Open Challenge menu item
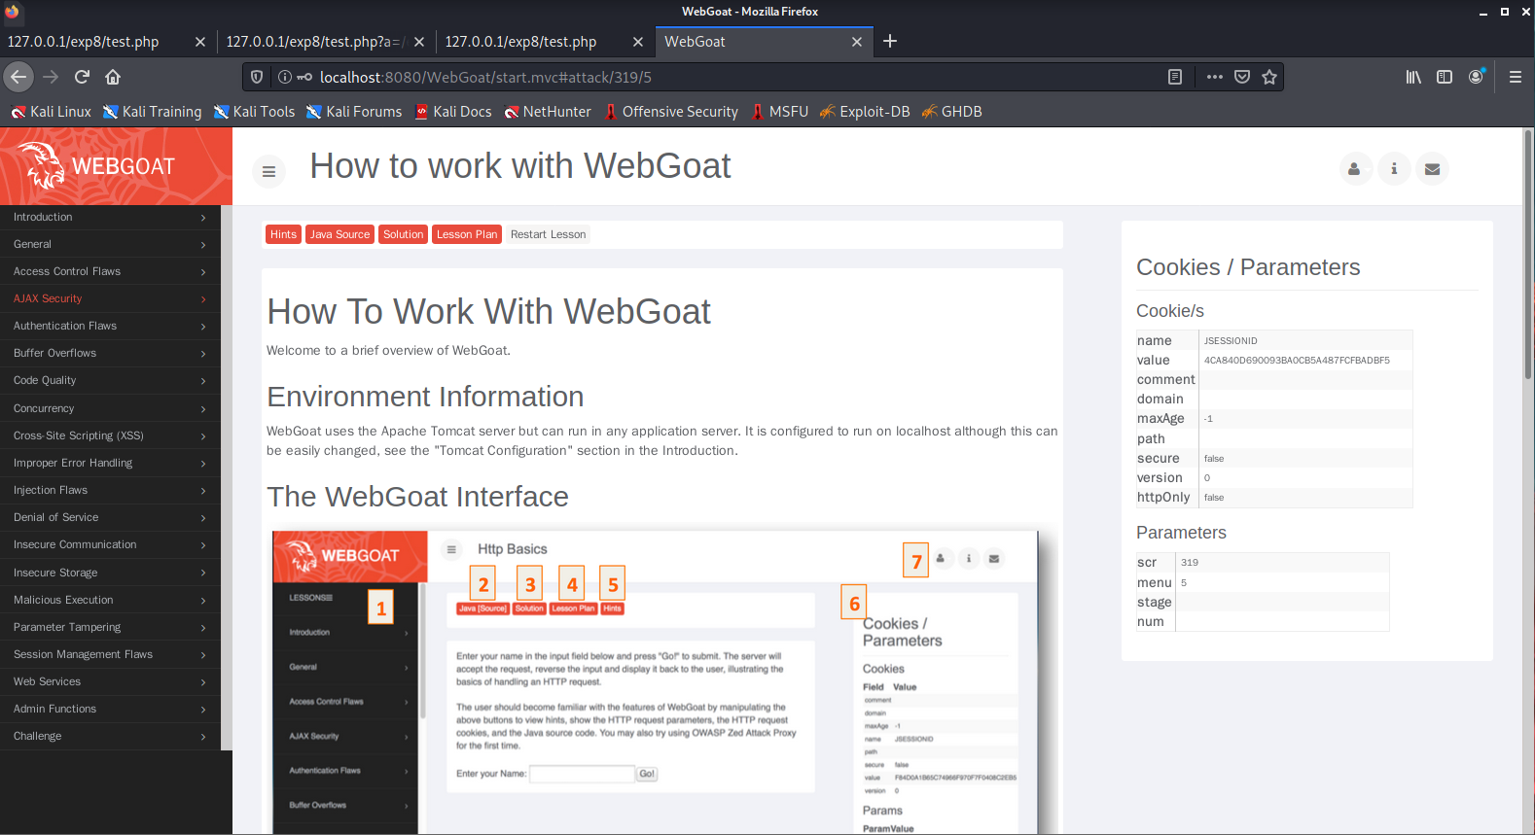Screen dimensions: 1535x835 point(110,736)
